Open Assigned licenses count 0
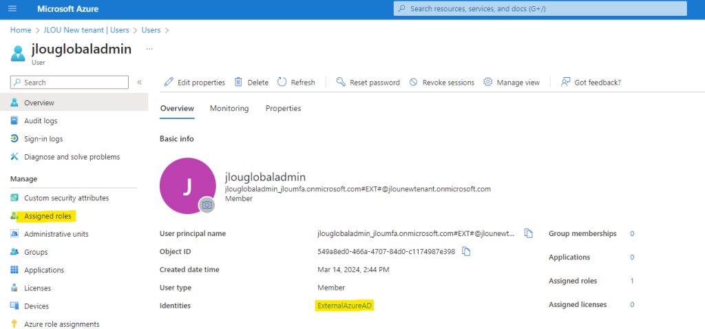Screen dimensions: 705x329 click(632, 304)
